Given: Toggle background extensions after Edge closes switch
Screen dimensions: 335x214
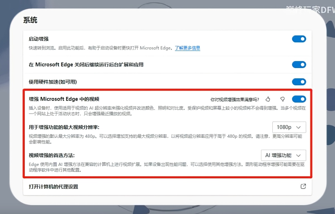Looking at the screenshot, I should coord(299,65).
